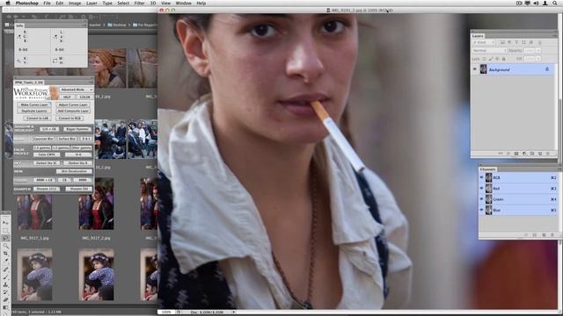Click Lock all padlock icon in Layers
Screen dimensions: 563x316
click(504, 59)
